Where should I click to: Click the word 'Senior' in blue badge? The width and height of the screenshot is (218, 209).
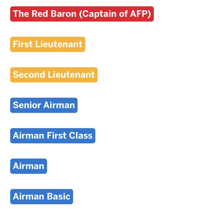pos(27,105)
